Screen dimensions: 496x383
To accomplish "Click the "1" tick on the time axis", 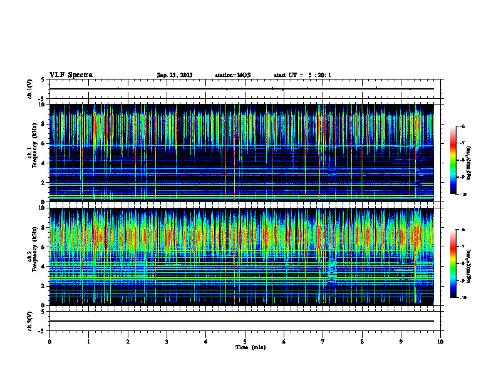I will [x=88, y=342].
